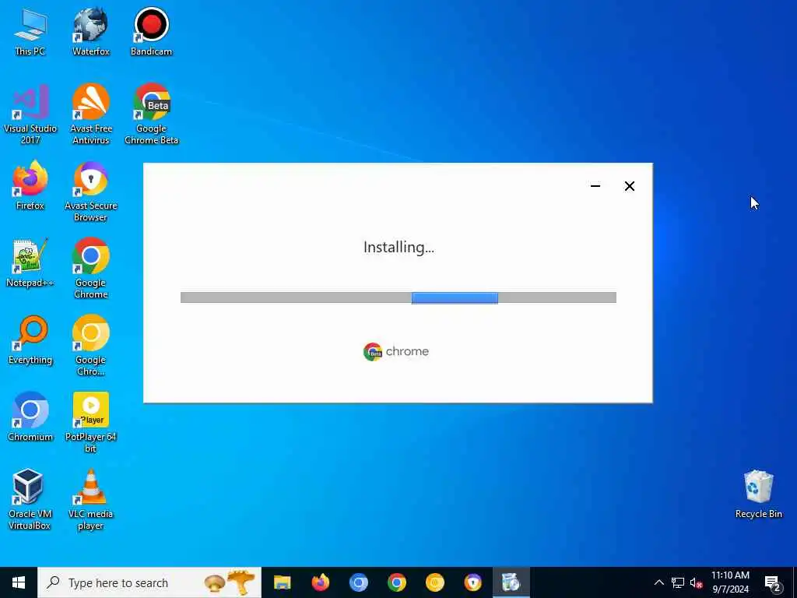The height and width of the screenshot is (598, 797).
Task: Select the Oracle VM VirtualBox shortcut
Action: coord(29,500)
